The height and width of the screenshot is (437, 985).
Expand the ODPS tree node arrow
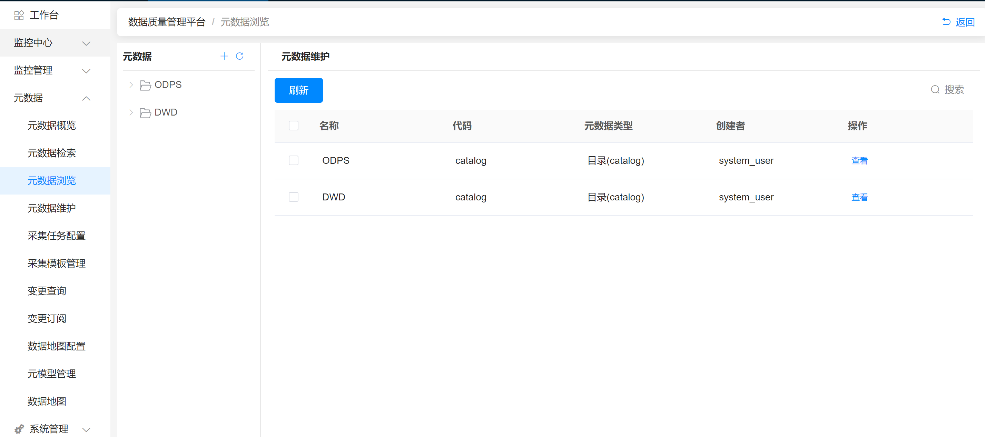[131, 85]
